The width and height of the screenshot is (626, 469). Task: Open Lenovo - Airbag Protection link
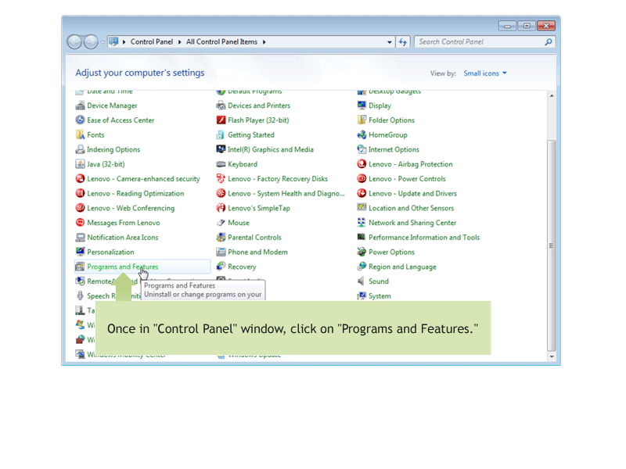tap(411, 164)
